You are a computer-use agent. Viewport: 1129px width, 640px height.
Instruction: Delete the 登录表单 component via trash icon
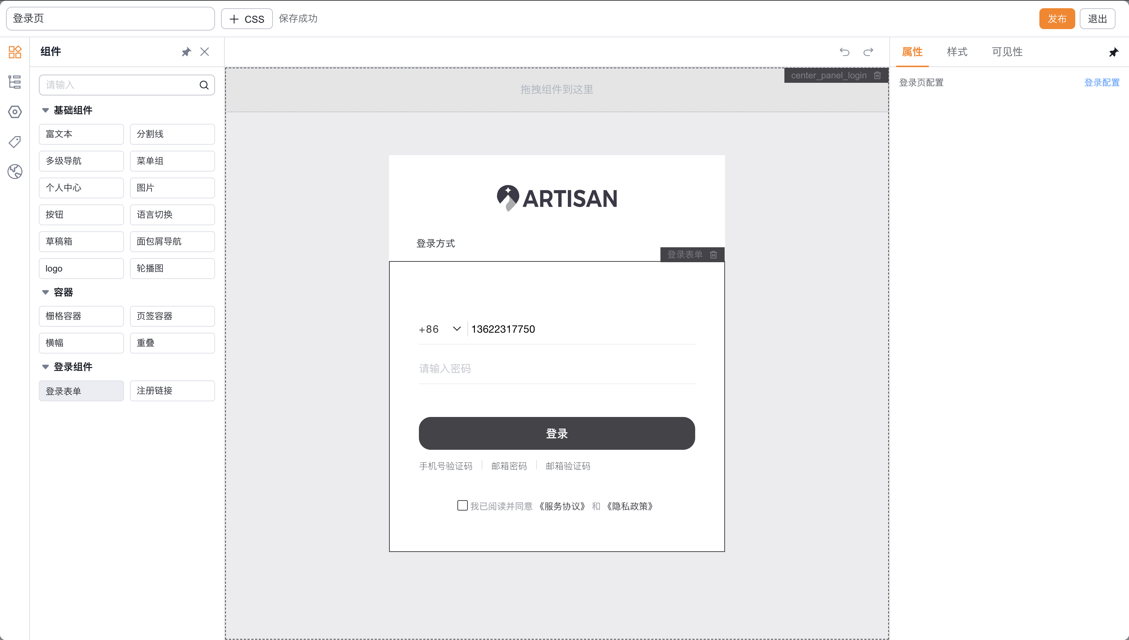point(714,254)
